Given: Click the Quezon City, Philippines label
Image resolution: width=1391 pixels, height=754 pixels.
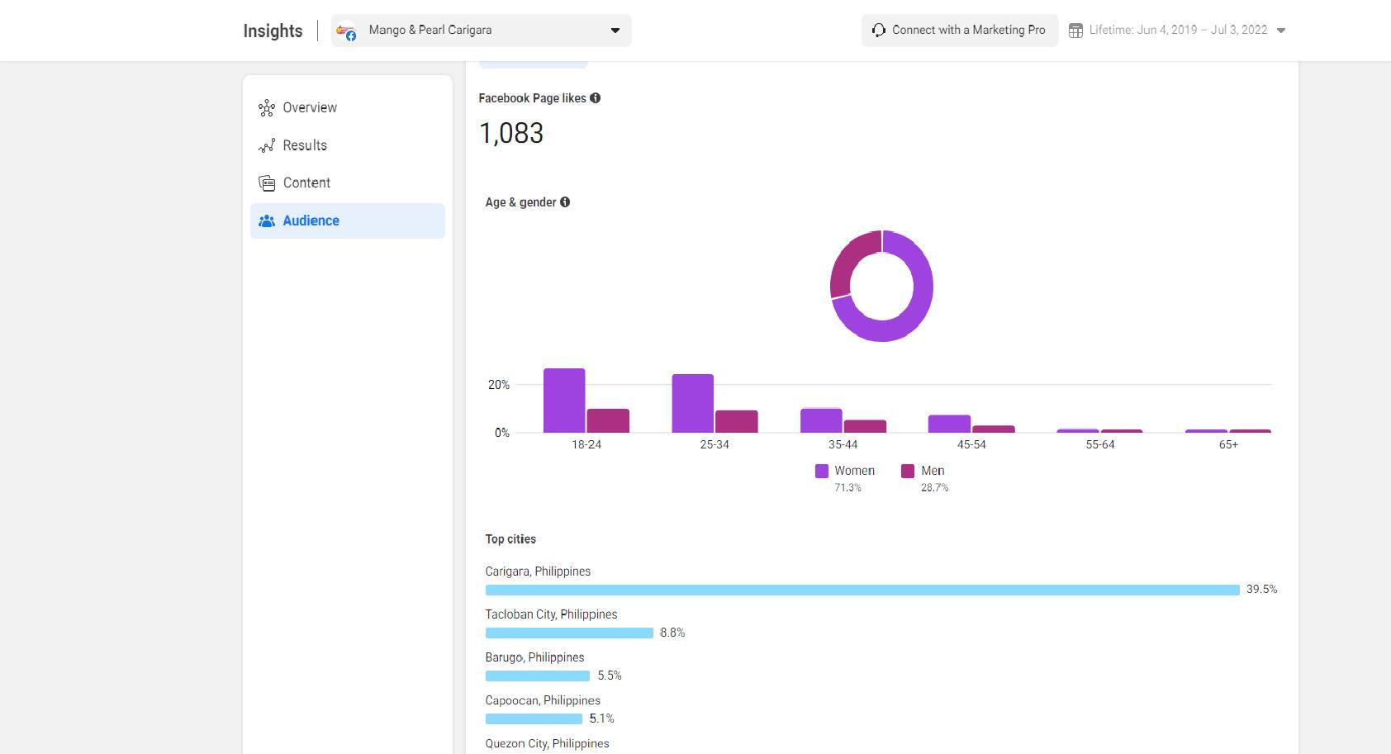Looking at the screenshot, I should tap(547, 743).
